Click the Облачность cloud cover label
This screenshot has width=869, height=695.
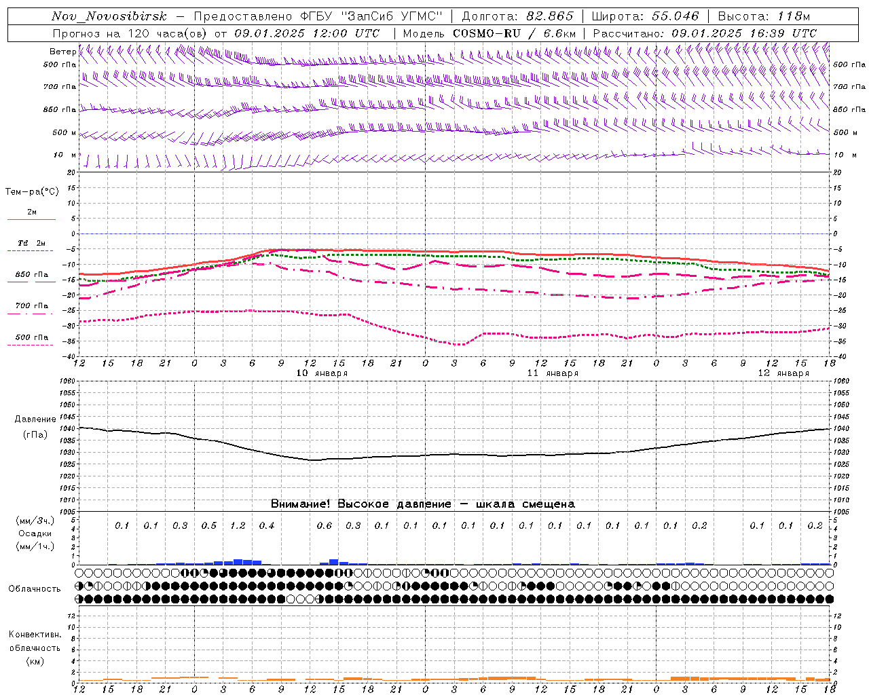35,588
